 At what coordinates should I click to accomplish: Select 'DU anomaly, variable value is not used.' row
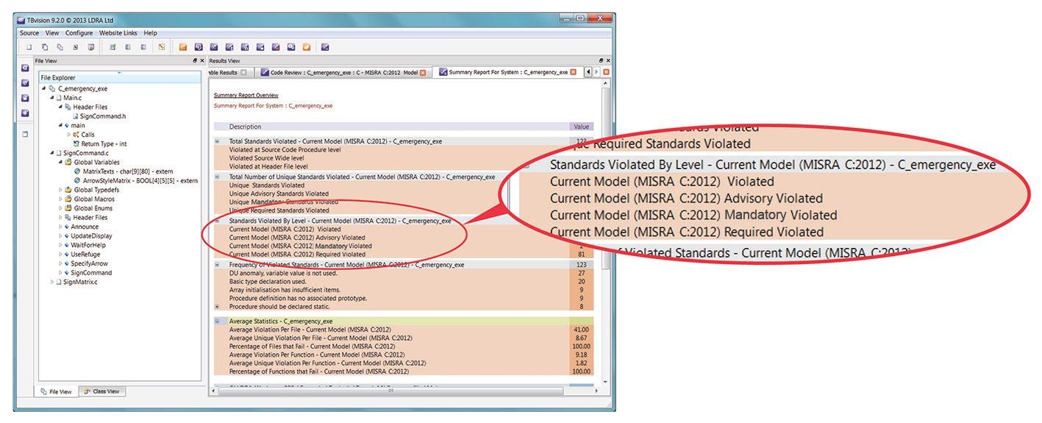coord(403,273)
